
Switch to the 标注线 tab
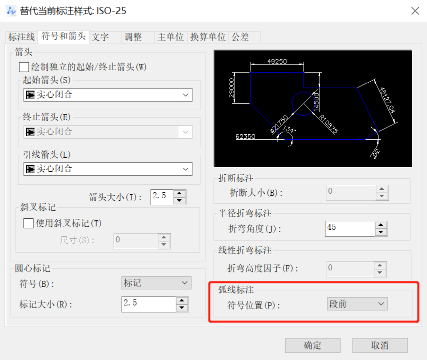(x=21, y=37)
